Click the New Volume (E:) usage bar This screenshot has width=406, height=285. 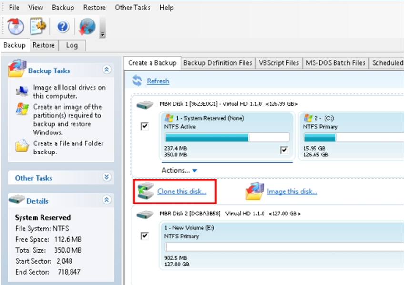[x=284, y=247]
